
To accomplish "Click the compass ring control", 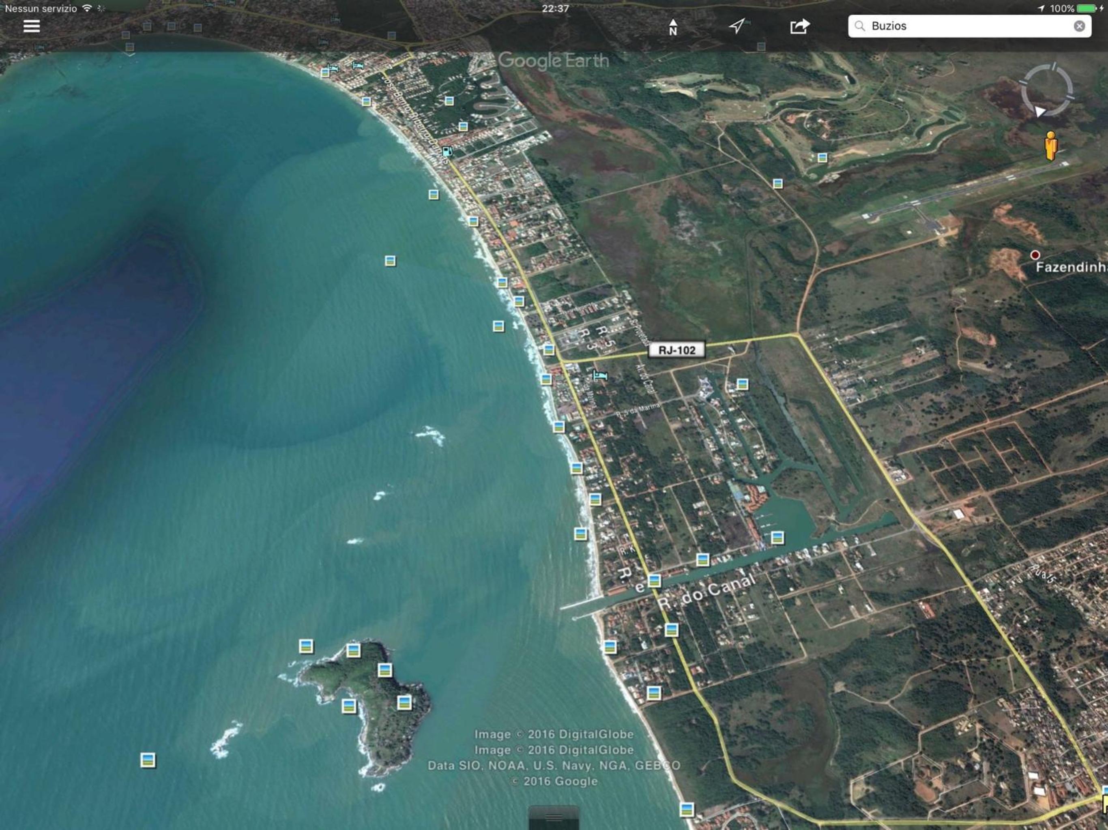I will click(x=1047, y=90).
